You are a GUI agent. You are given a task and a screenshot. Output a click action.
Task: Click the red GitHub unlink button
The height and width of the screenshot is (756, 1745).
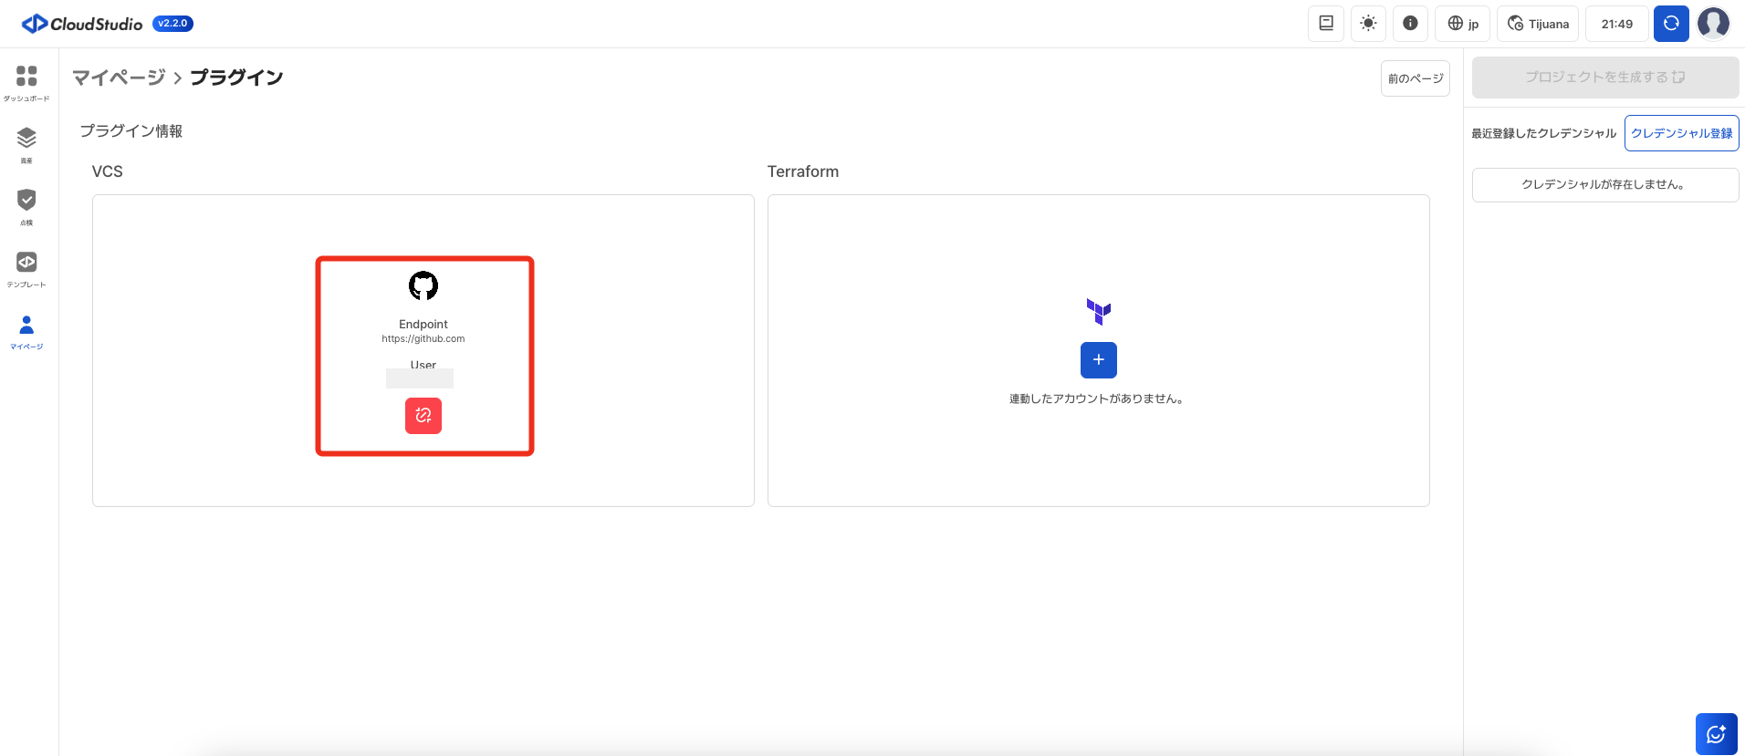[x=423, y=416]
